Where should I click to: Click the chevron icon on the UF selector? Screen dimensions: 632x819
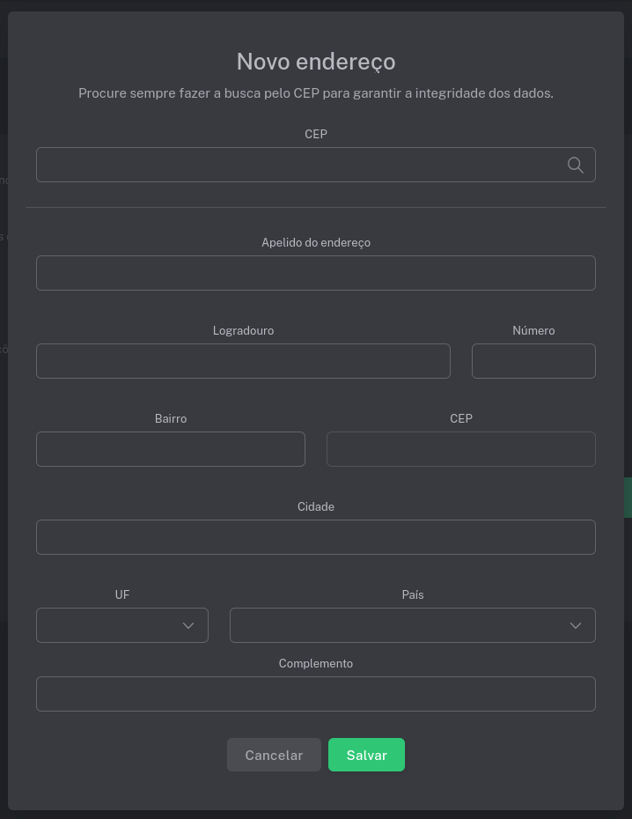187,625
